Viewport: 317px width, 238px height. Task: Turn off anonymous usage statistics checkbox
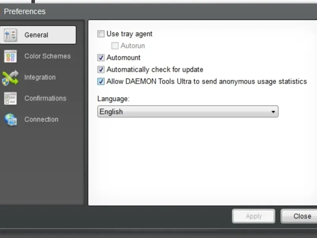(101, 82)
